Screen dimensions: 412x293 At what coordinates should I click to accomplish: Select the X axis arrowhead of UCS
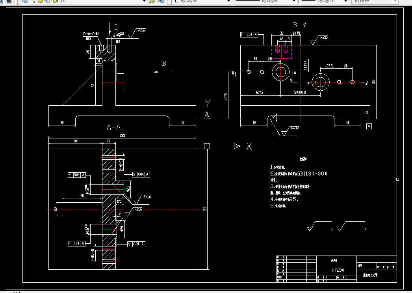[x=237, y=146]
